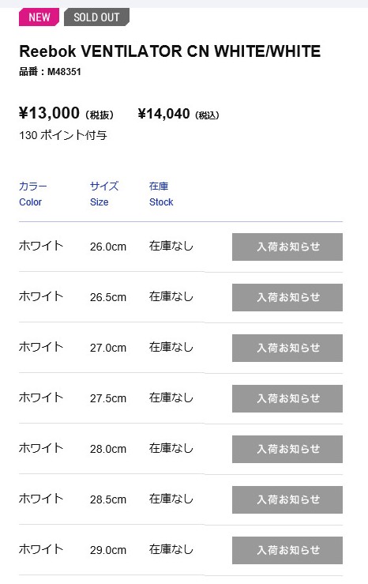Image resolution: width=368 pixels, height=584 pixels.
Task: Click the pink NEW badge
Action: tap(39, 17)
